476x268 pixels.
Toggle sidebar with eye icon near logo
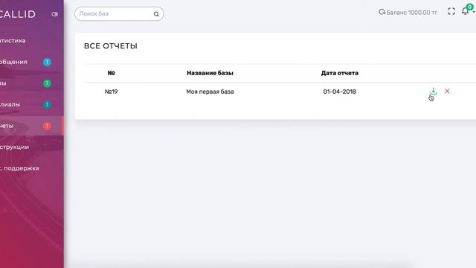pos(54,14)
